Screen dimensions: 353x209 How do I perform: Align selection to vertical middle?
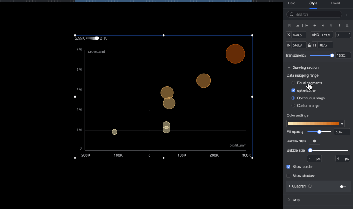tap(339, 25)
